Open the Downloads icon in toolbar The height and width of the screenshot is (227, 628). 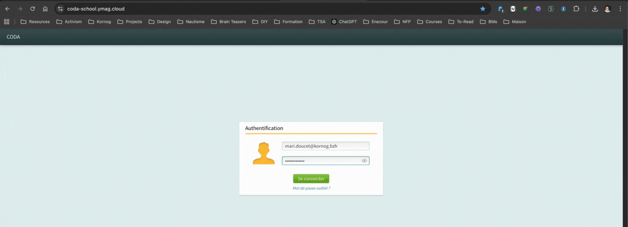(x=595, y=9)
